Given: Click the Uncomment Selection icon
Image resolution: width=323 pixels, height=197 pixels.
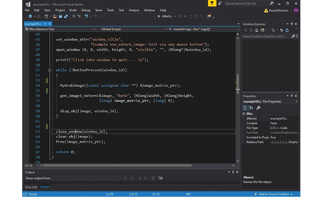Looking at the screenshot, I should pyautogui.click(x=79, y=16).
